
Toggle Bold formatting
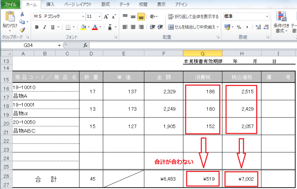[x=36, y=27]
